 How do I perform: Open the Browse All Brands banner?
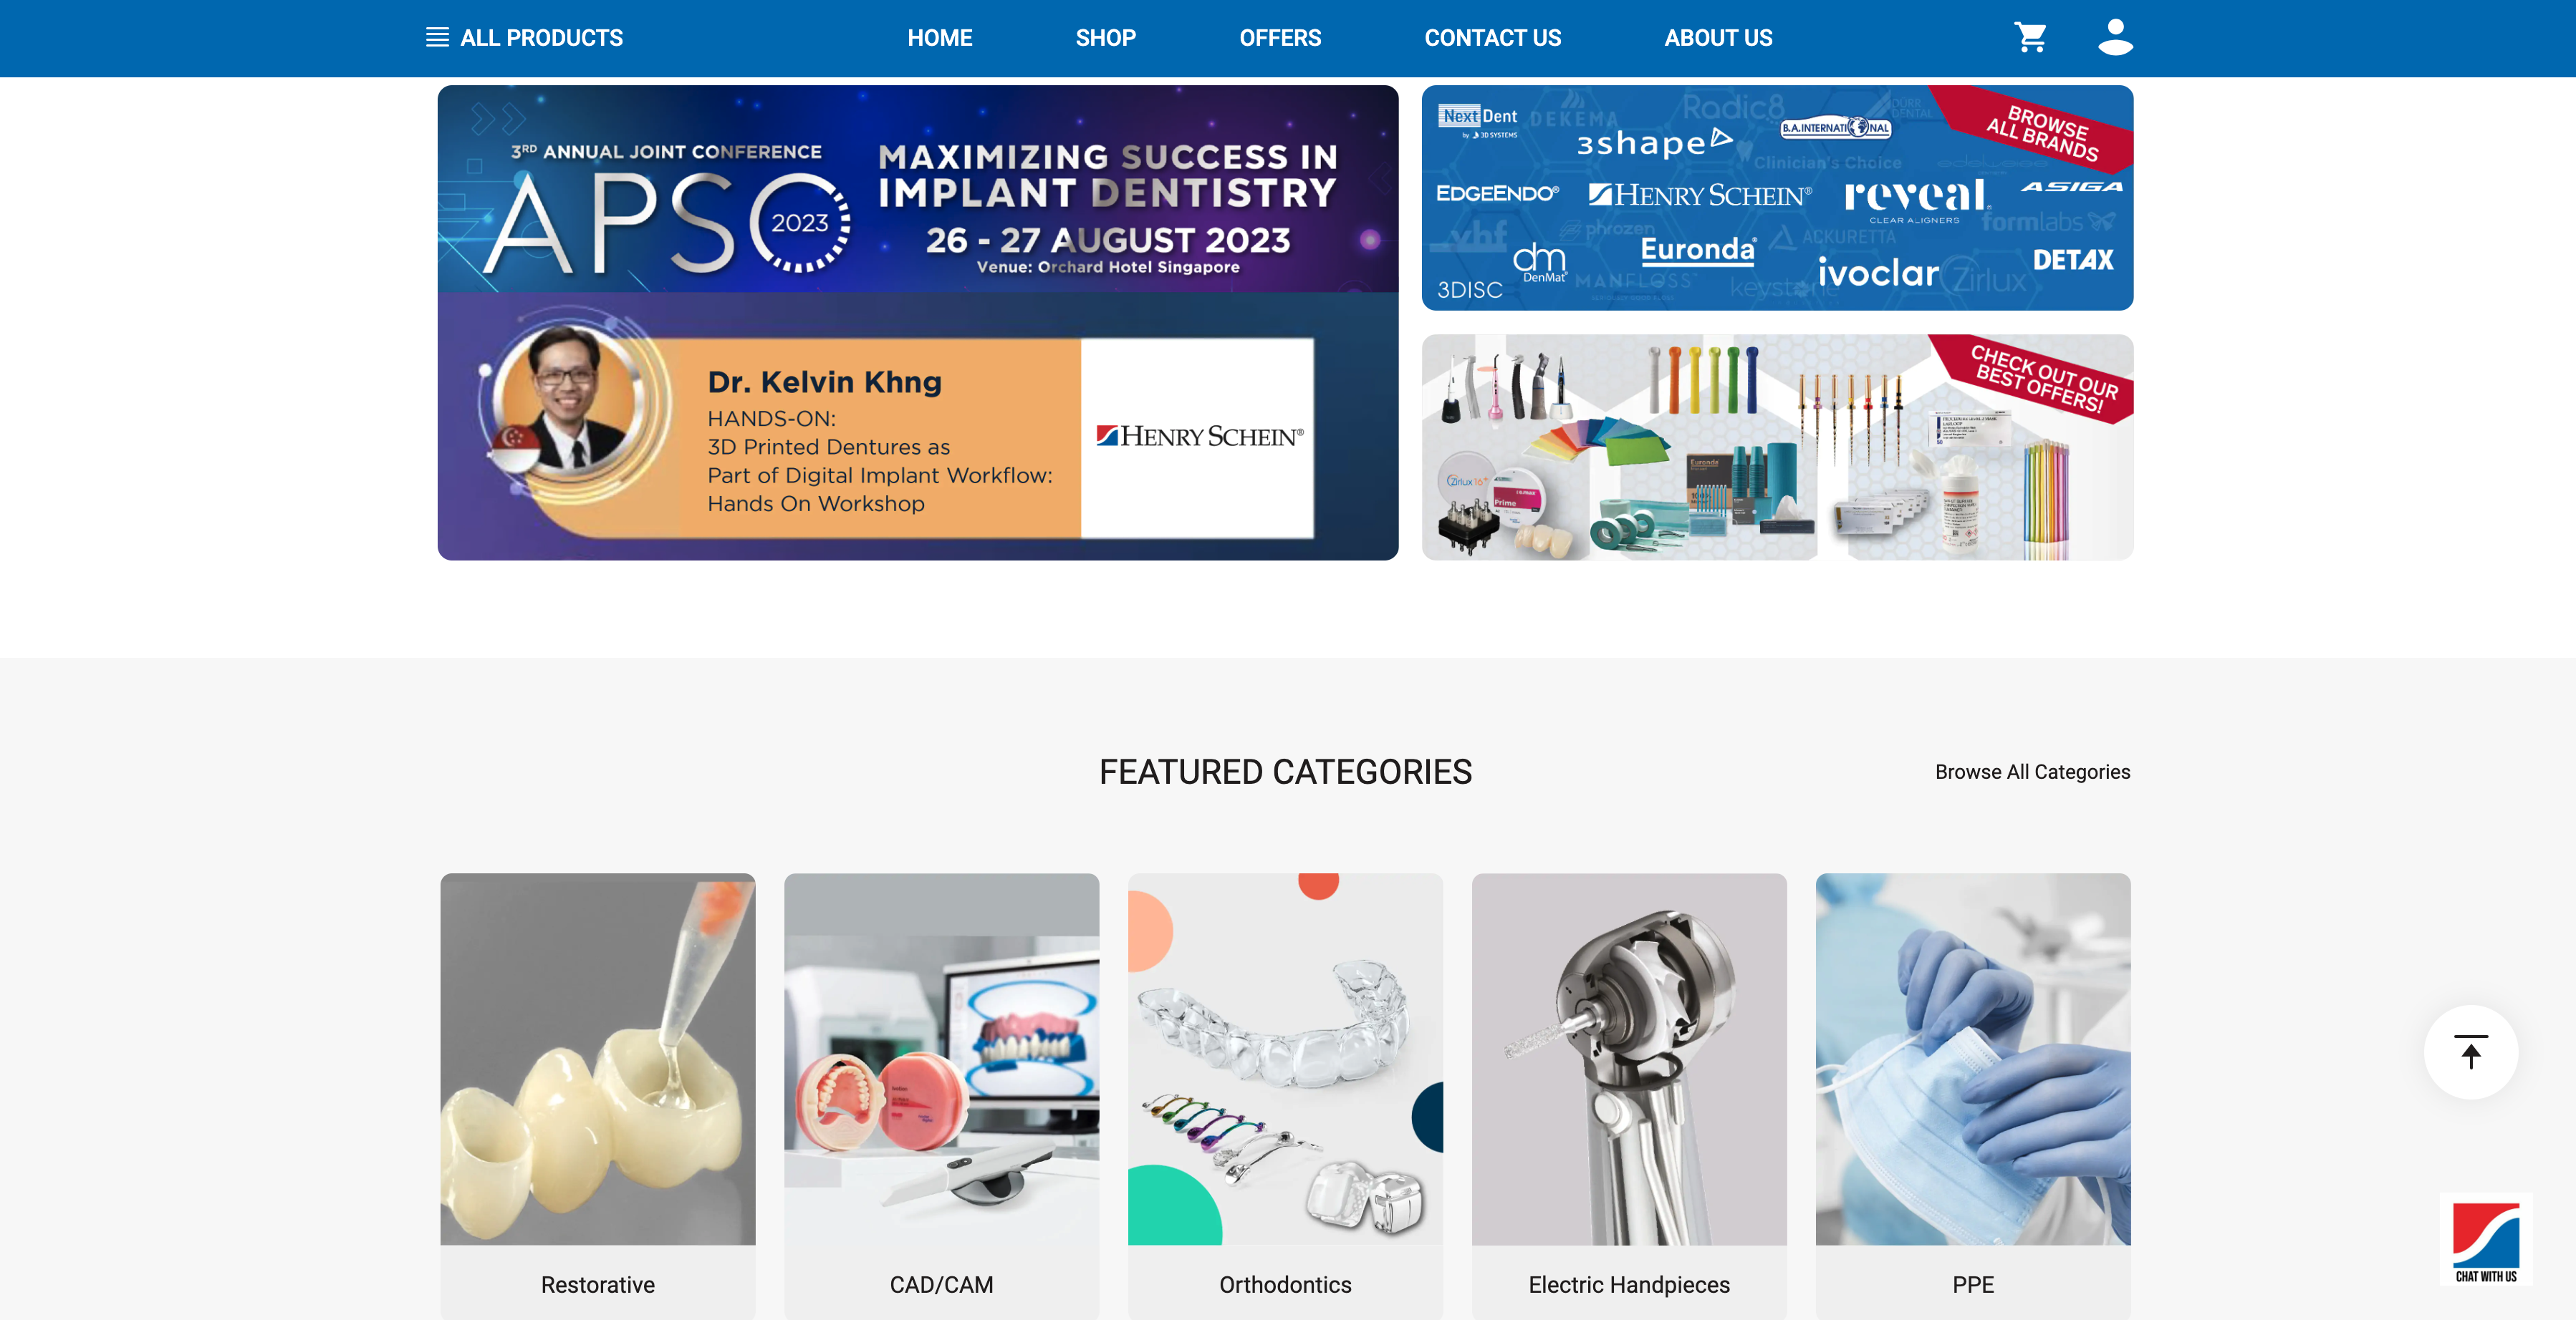click(x=1777, y=198)
